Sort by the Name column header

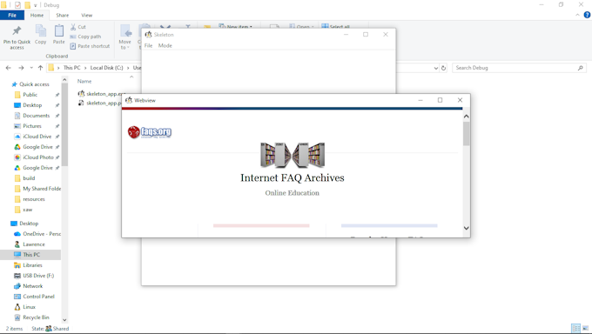(x=84, y=81)
